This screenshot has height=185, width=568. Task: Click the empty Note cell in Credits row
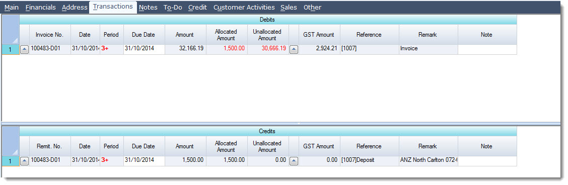point(487,161)
